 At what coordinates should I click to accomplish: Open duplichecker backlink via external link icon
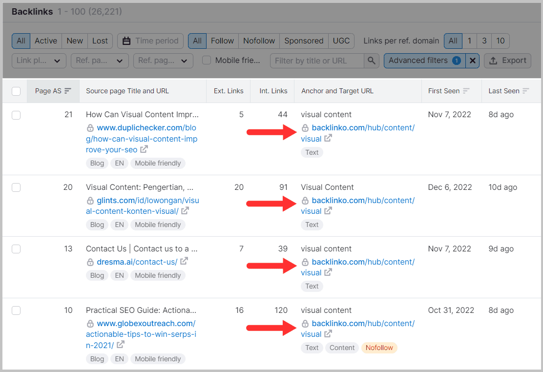tap(143, 149)
